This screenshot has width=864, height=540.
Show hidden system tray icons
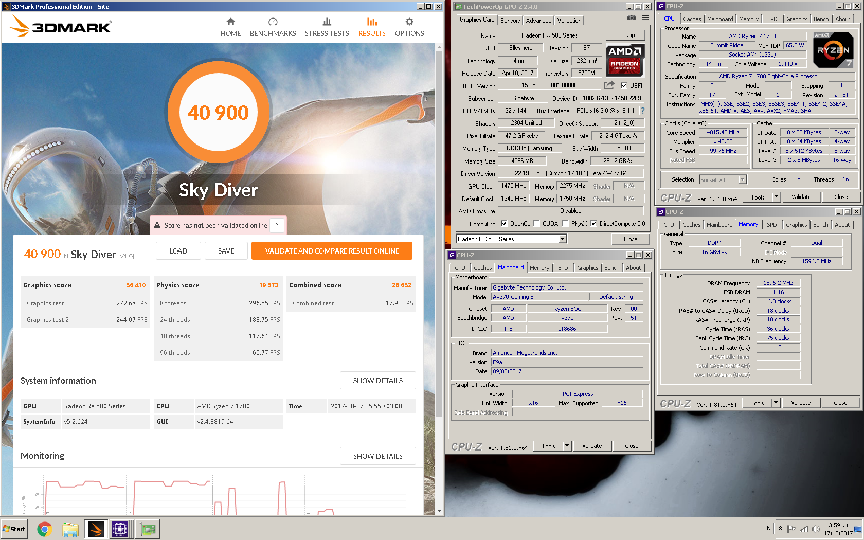[x=780, y=528]
